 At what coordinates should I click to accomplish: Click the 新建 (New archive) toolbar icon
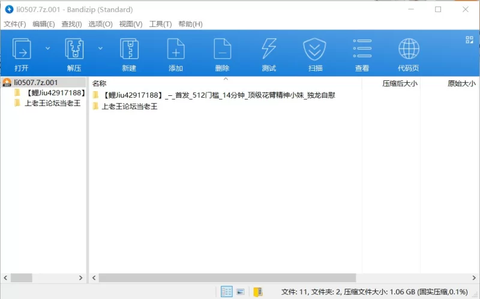pos(129,53)
